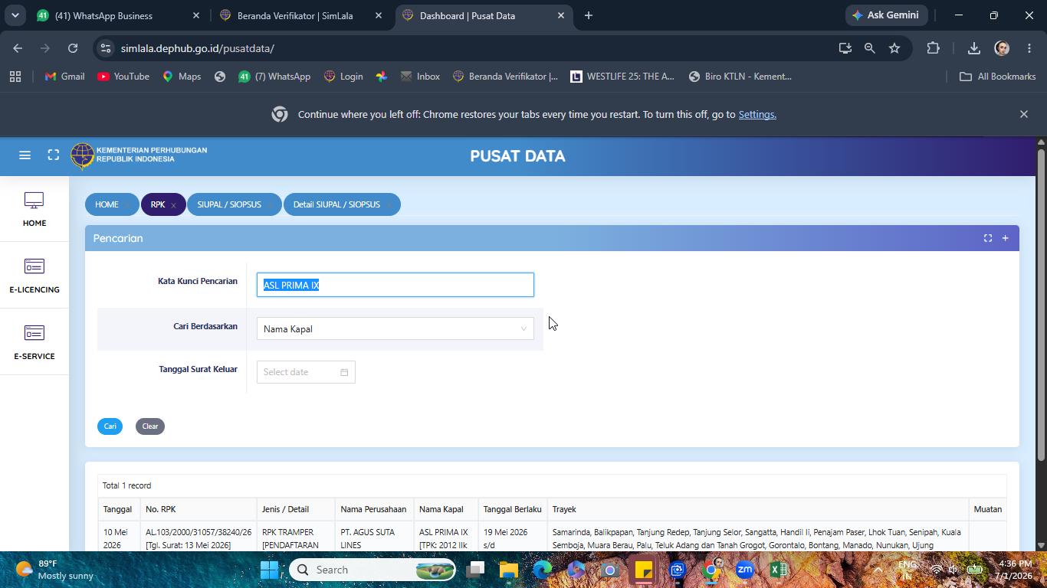Open the zoom magnifier icon in address bar
Viewport: 1047px width, 588px height.
click(870, 48)
